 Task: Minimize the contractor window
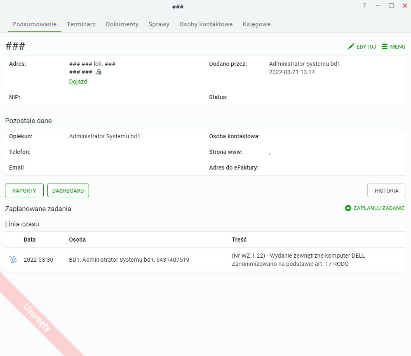(x=378, y=6)
